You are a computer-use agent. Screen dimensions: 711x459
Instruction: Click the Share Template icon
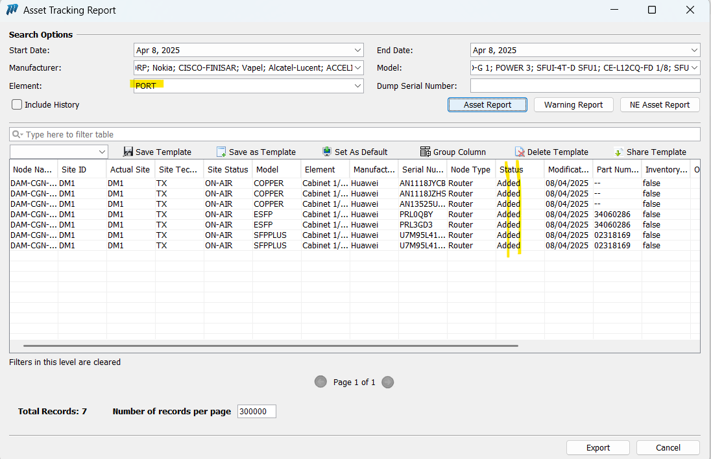click(x=619, y=152)
